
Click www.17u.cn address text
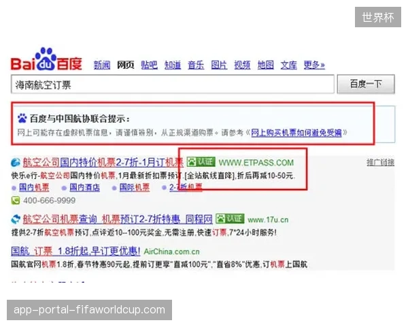(x=268, y=220)
